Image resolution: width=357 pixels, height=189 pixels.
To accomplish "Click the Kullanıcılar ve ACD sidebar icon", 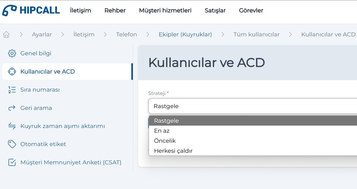I will point(12,72).
